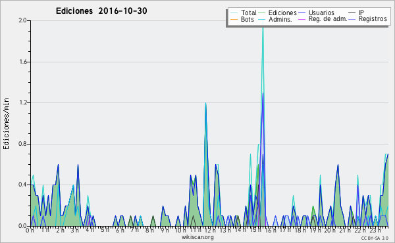Click the dark blue Usuarios line swatch
The width and height of the screenshot is (395, 243).
[302, 13]
